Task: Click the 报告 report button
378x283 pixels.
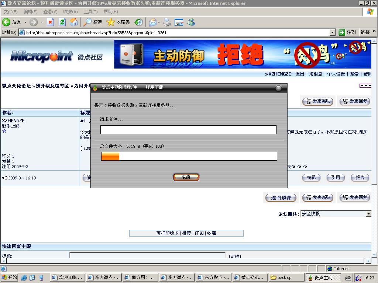Action: [360, 178]
